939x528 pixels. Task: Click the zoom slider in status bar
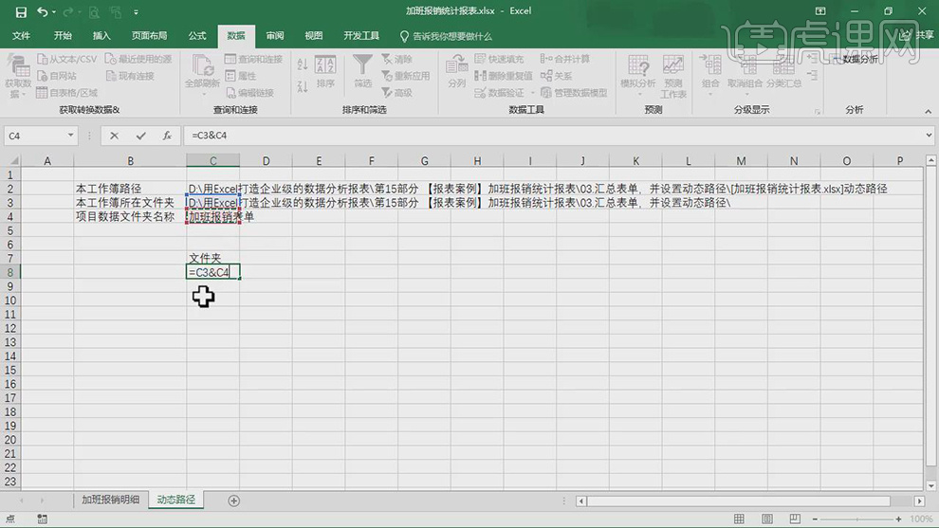(857, 519)
